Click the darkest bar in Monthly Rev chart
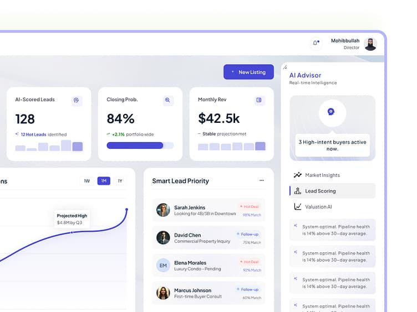Screen dimensions: 417x312 (261, 146)
